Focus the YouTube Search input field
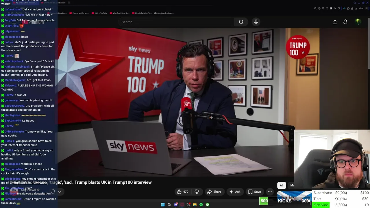Image resolution: width=370 pixels, height=208 pixels. [x=176, y=22]
